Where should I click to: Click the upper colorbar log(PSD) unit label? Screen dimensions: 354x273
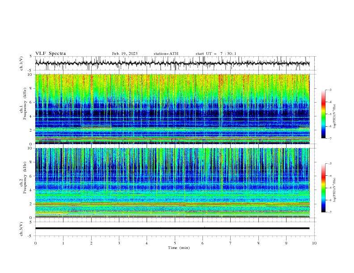[334, 116]
